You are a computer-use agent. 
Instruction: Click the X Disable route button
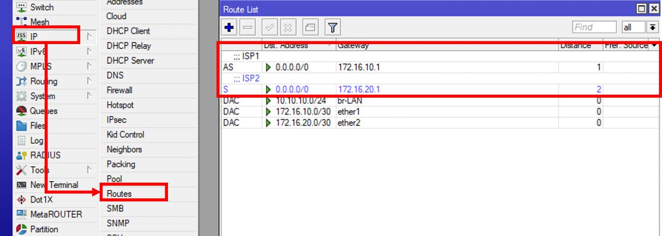click(288, 28)
